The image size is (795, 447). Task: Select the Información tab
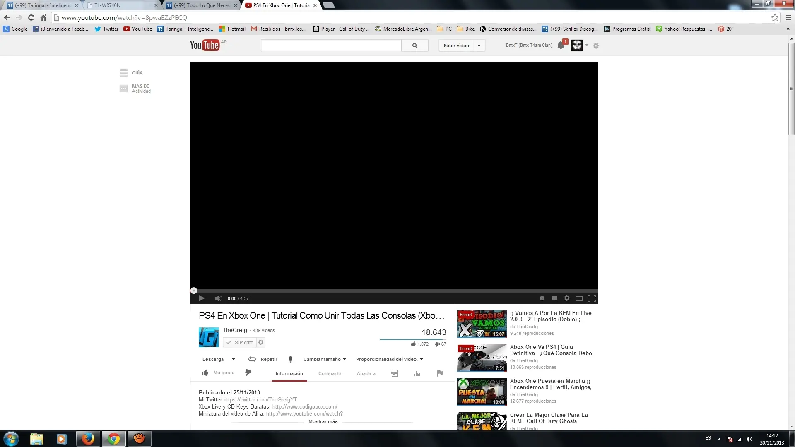coord(289,373)
